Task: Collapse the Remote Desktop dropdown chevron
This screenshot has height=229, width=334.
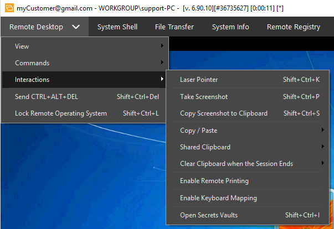Action: tap(76, 27)
